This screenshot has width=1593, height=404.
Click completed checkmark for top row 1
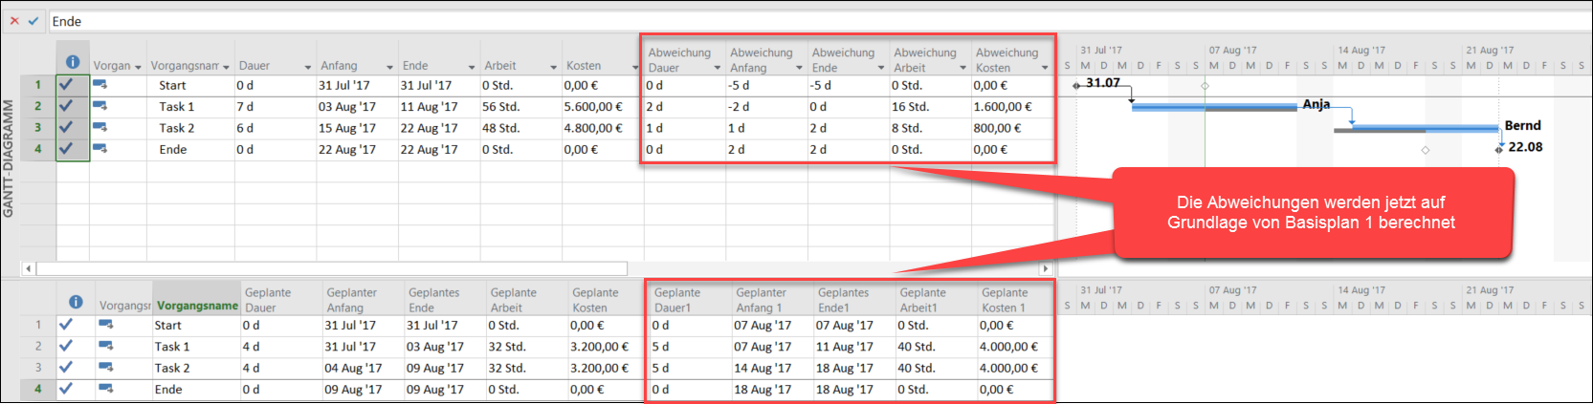pos(66,84)
